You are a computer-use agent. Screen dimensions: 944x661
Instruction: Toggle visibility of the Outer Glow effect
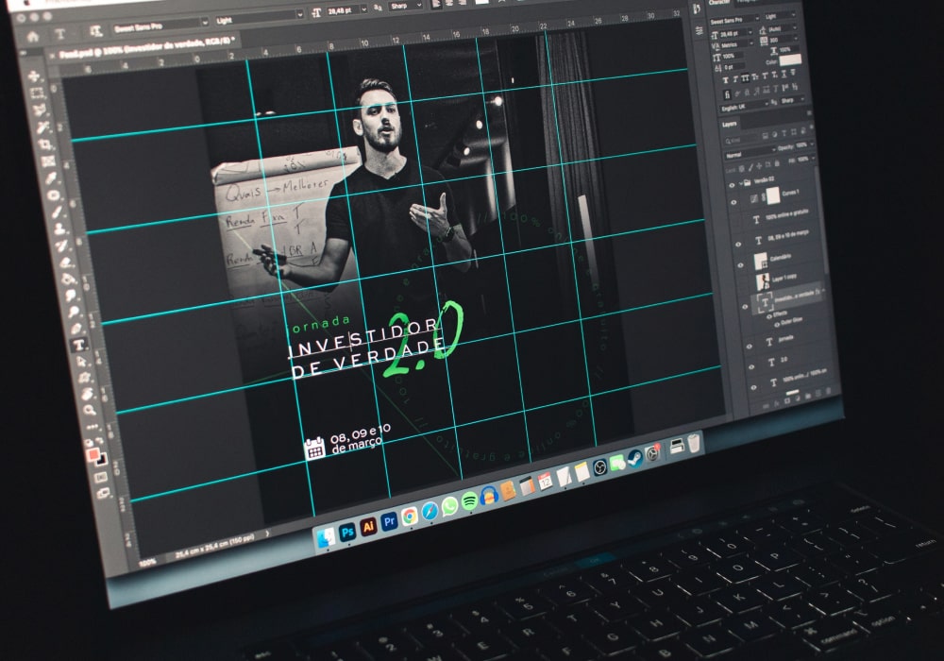(777, 325)
